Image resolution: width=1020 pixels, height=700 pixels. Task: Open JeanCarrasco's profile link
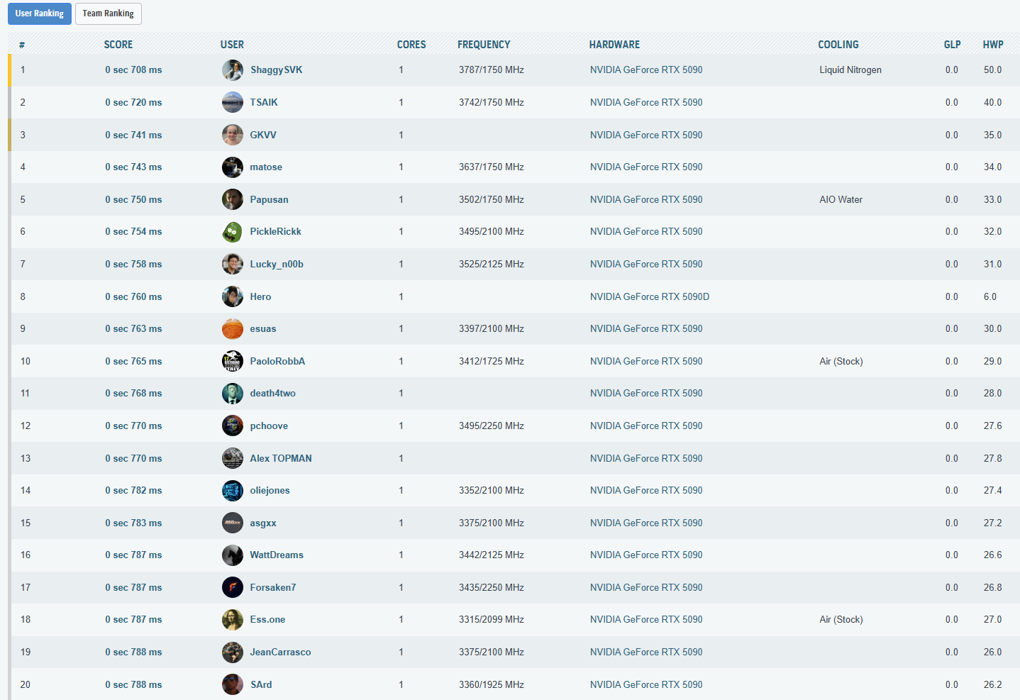(279, 652)
